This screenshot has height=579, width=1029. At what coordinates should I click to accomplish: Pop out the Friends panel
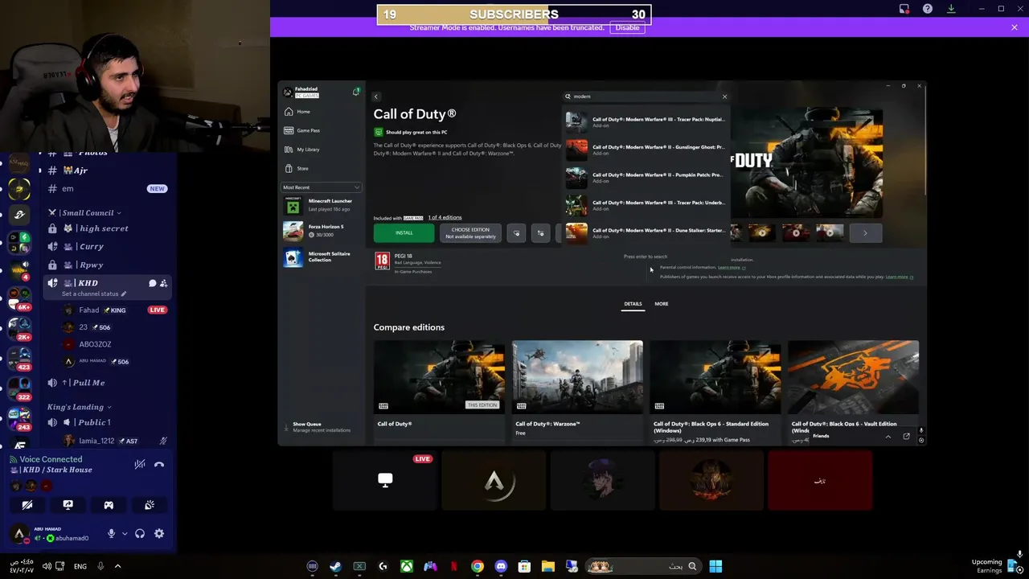coord(906,437)
